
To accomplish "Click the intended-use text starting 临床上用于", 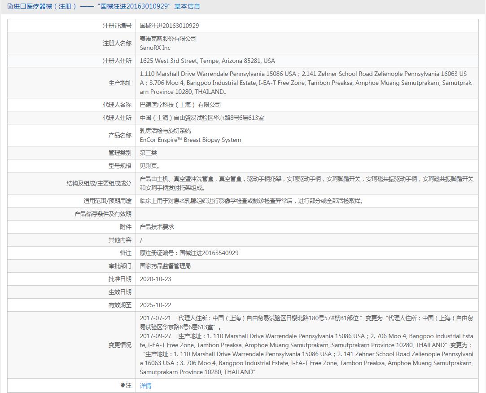I will pyautogui.click(x=251, y=201).
